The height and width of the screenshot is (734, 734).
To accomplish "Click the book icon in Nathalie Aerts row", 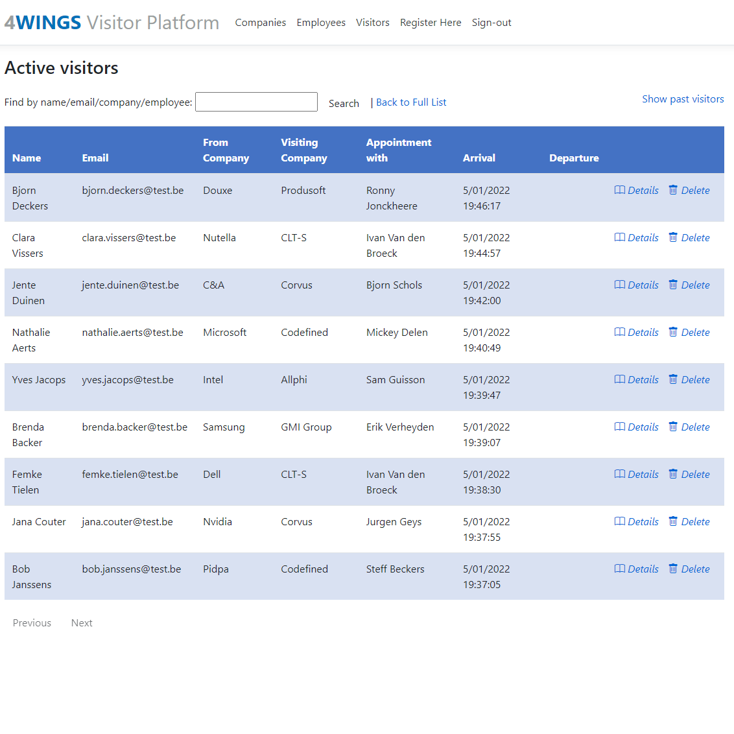I will 619,331.
